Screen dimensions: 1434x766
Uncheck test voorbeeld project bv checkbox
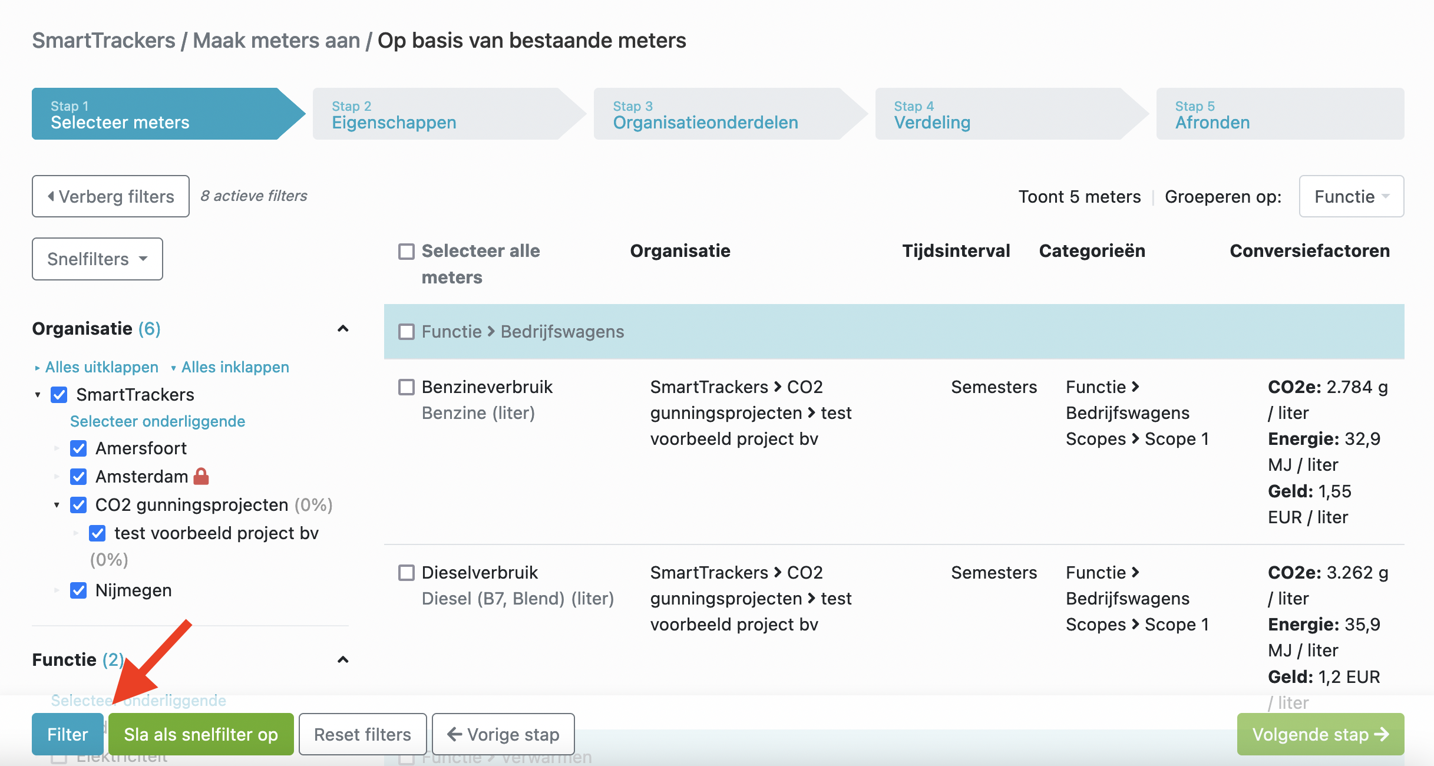(97, 533)
